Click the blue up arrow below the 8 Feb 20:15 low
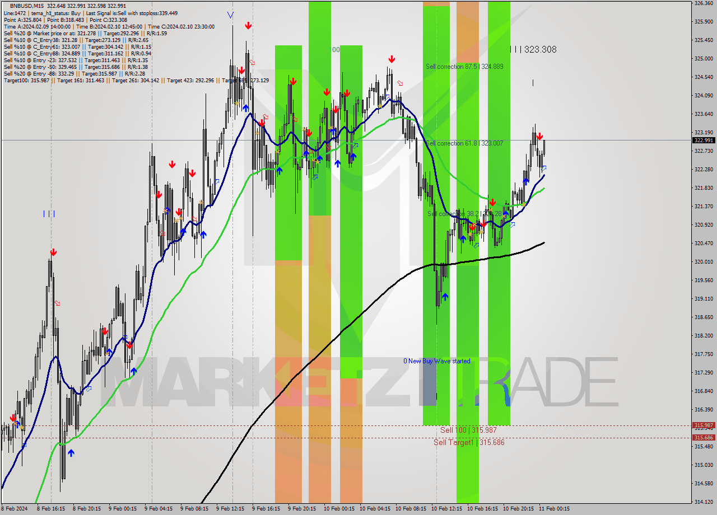717x515 pixels. (71, 453)
